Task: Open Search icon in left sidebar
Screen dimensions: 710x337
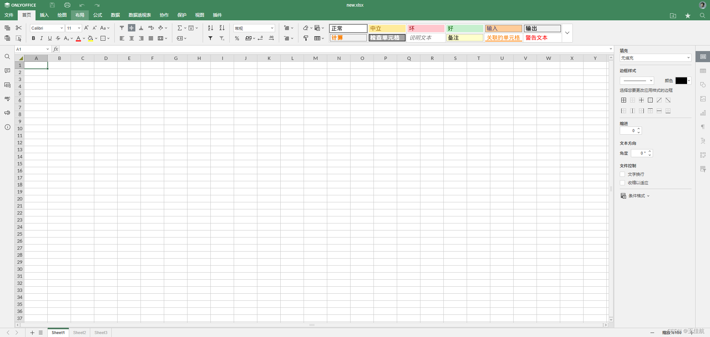Action: [7, 57]
